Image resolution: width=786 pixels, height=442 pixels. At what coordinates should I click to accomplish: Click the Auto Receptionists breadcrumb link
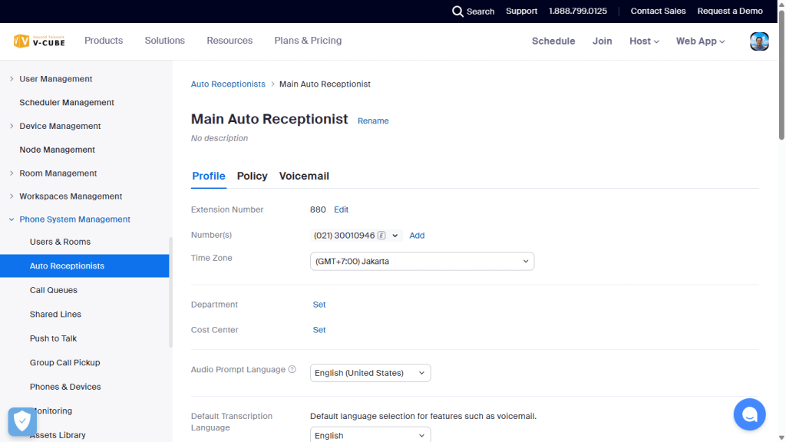228,84
